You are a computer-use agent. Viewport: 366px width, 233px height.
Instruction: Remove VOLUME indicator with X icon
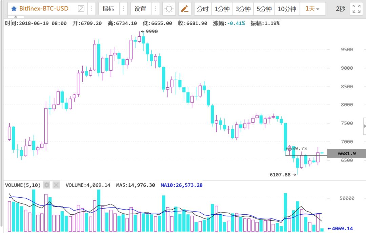[x=56, y=185]
